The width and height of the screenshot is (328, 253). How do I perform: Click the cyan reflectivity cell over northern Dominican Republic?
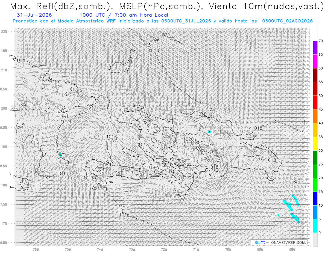209,132
